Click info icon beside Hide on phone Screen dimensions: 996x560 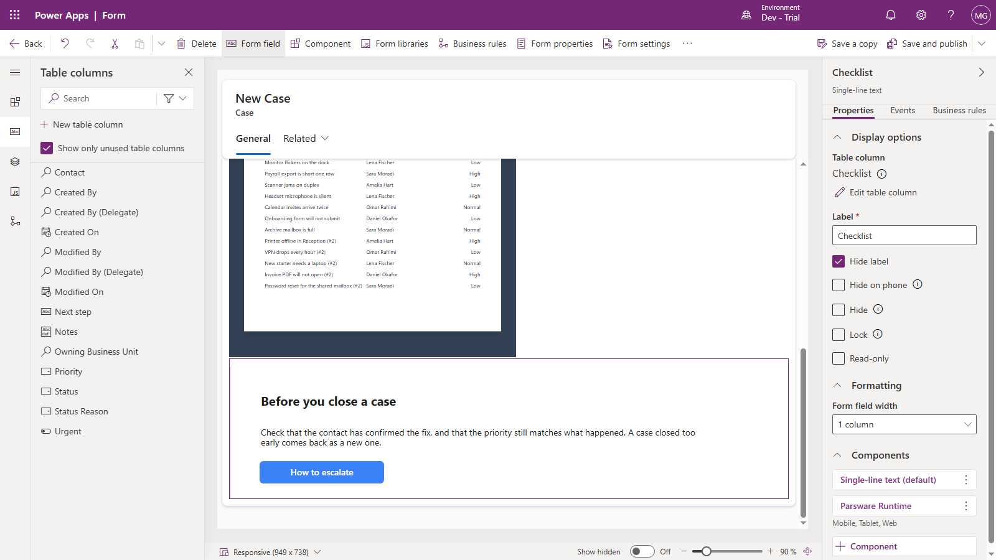click(x=918, y=284)
